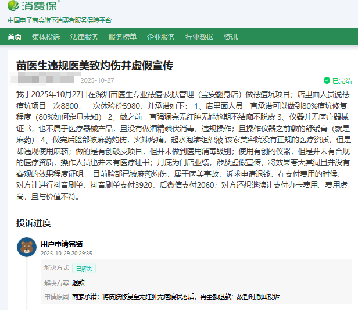Open the 集体投诉 menu item

pos(46,37)
